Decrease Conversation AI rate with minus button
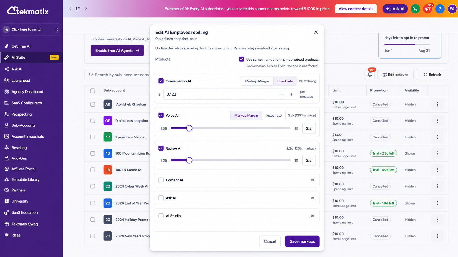Screen dimensions: 458x257 pos(281,94)
